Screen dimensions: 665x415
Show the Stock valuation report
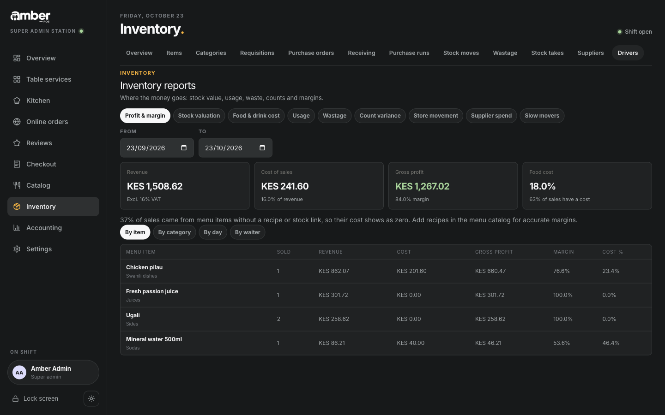point(199,116)
